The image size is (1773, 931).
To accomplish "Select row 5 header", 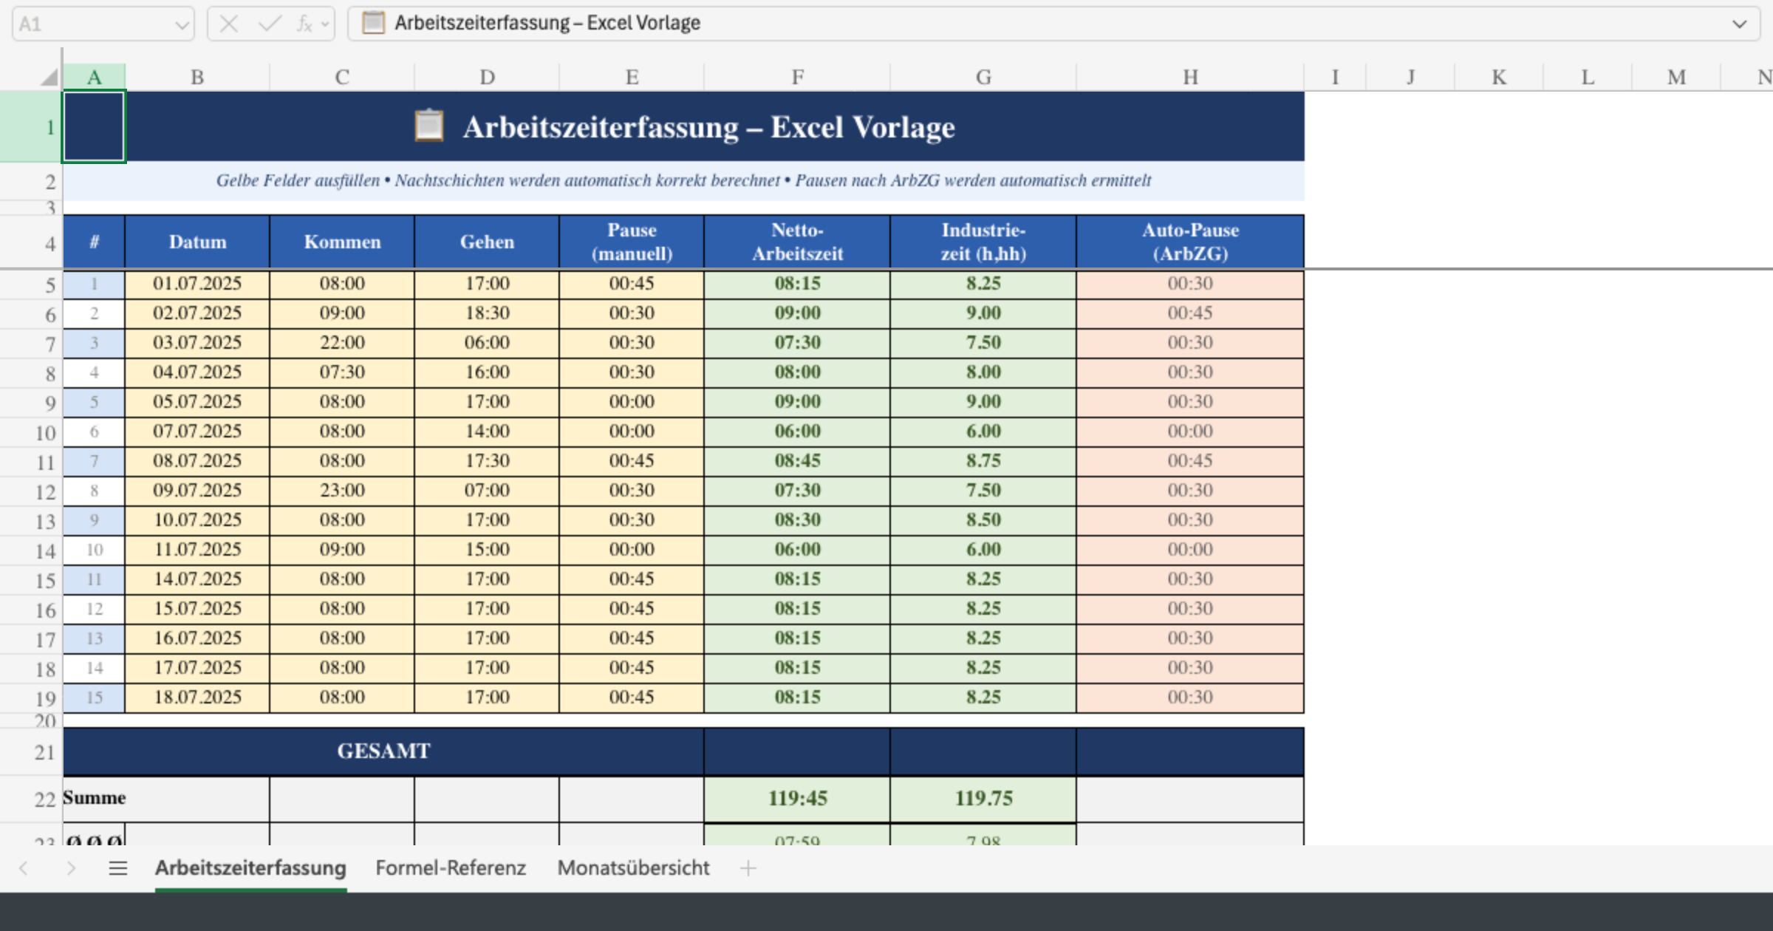I will [x=31, y=284].
